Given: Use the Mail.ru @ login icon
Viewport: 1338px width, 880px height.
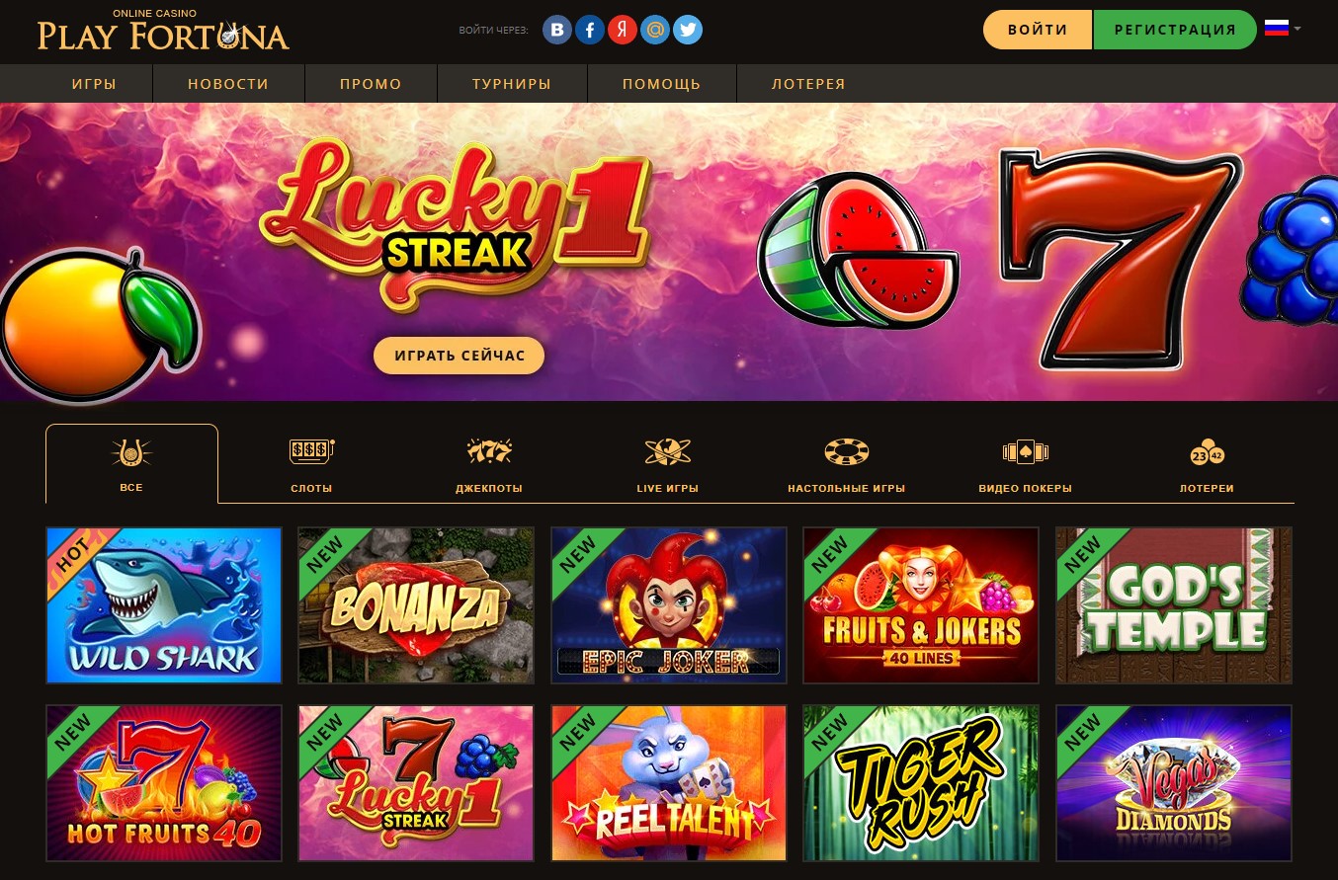Looking at the screenshot, I should click(654, 30).
